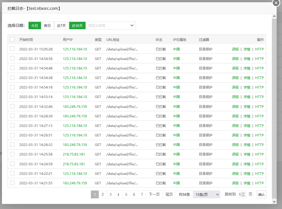Show logs for 近7天
The width and height of the screenshot is (282, 209).
coord(61,25)
